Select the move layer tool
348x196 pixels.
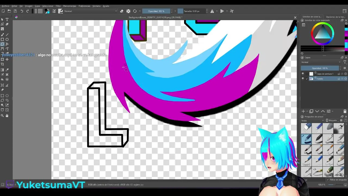coord(7,59)
